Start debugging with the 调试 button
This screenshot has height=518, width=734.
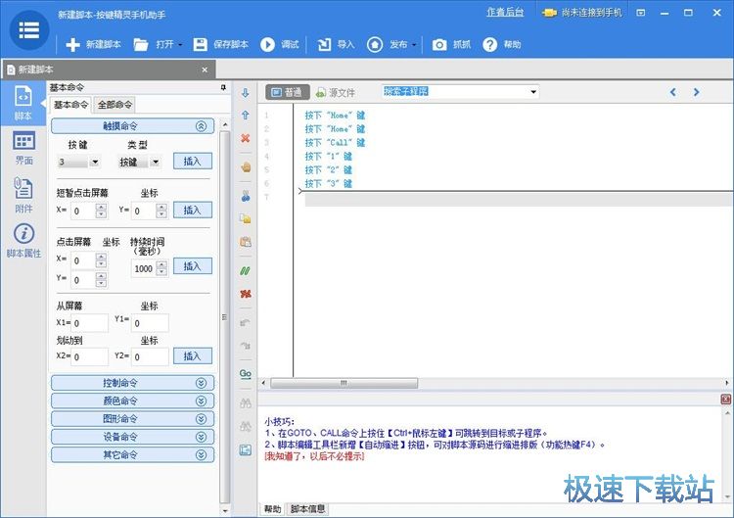click(x=280, y=44)
